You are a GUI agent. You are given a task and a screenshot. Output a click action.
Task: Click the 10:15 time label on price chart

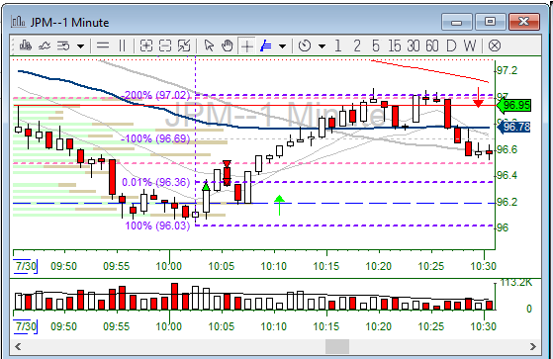[326, 266]
